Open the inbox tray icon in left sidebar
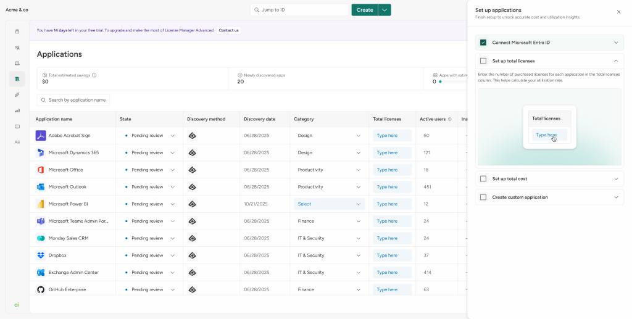This screenshot has height=319, width=632. pyautogui.click(x=17, y=31)
